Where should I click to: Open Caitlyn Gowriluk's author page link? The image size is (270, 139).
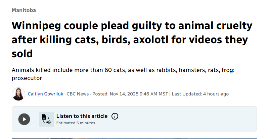pyautogui.click(x=45, y=94)
